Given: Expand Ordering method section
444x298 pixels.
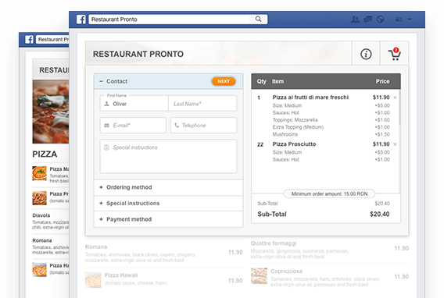Looking at the screenshot, I should 168,187.
